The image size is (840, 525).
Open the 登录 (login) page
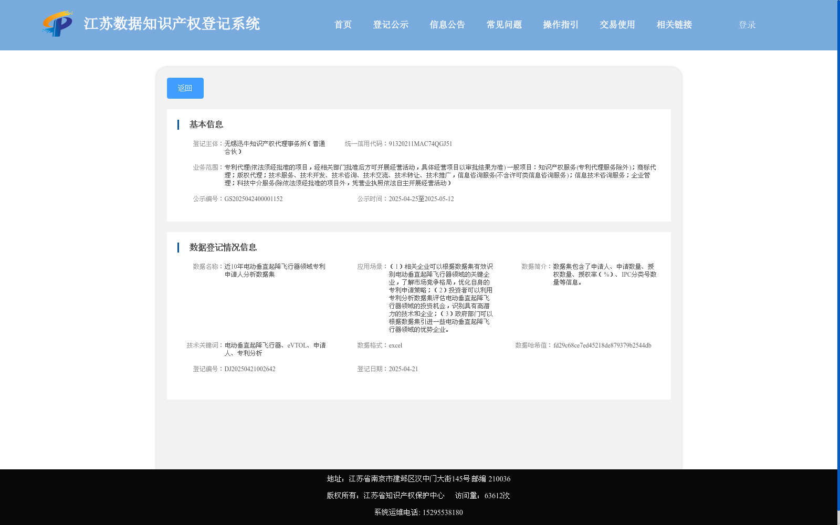pyautogui.click(x=745, y=24)
